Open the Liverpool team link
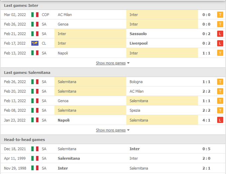This screenshot has width=226, height=174. pos(138,43)
